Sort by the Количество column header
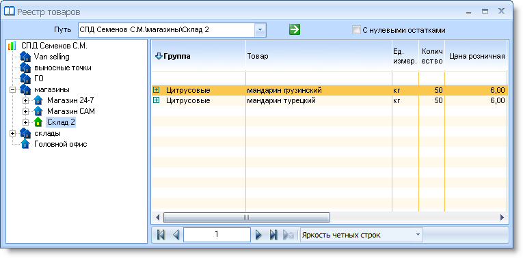 point(431,56)
